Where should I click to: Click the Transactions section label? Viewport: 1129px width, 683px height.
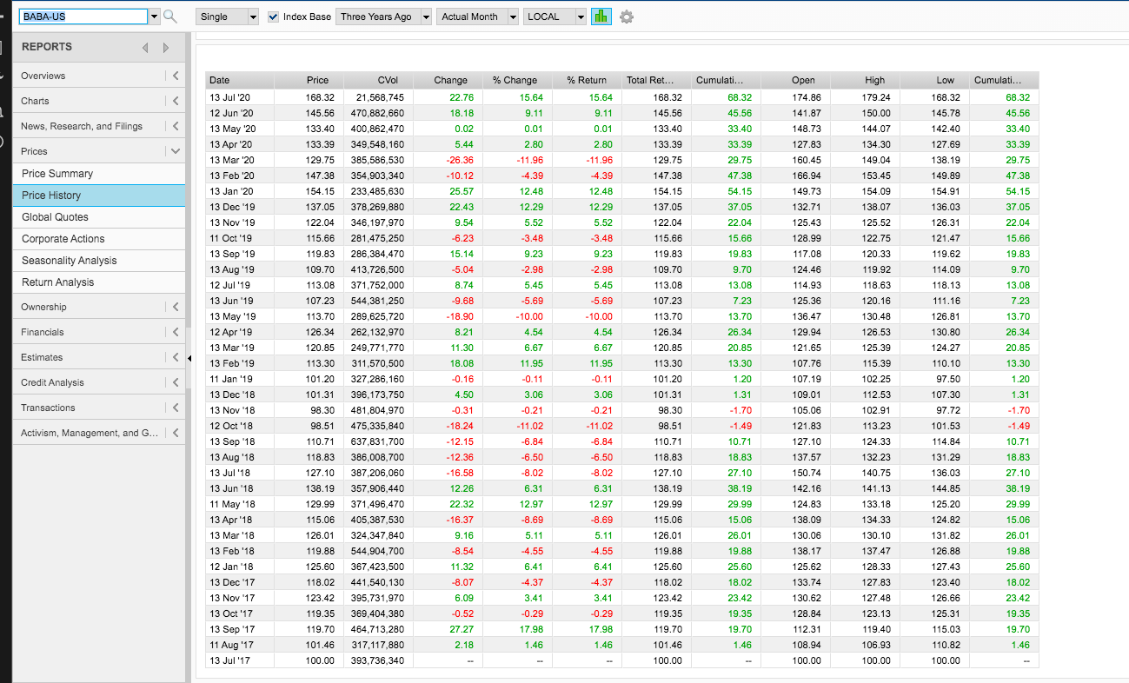coord(48,408)
